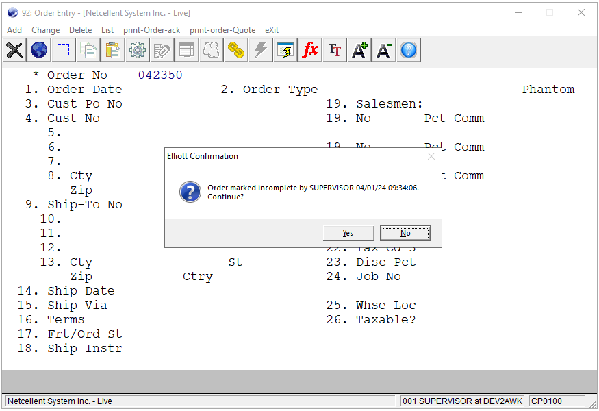Click No in Elliott Confirmation dialog
Screen dimensions: 599x411
(x=405, y=233)
